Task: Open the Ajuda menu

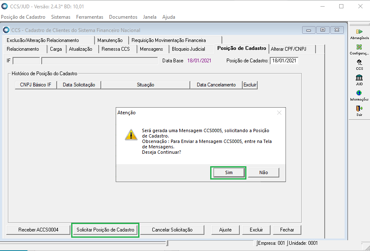Action: (169, 17)
